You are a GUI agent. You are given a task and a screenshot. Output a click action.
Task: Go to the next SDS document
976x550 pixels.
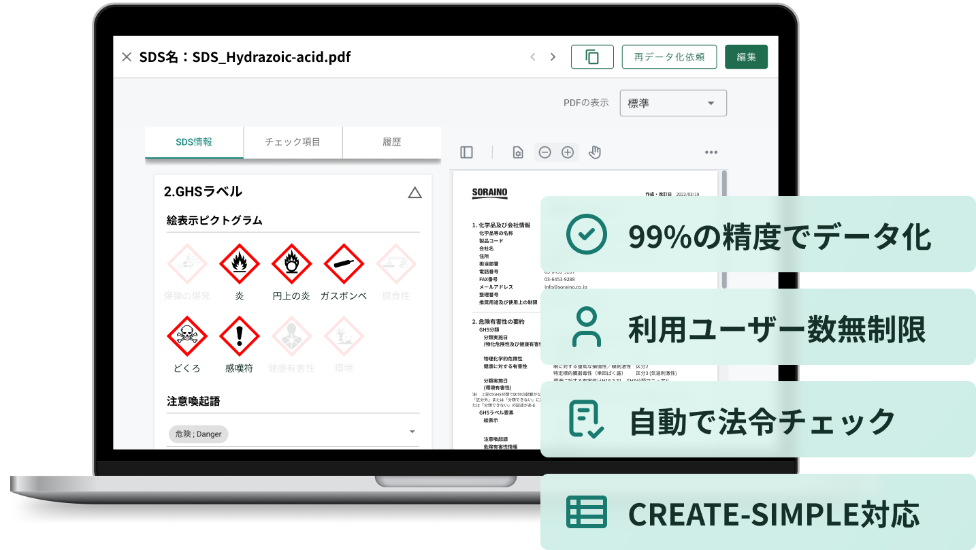click(x=553, y=57)
